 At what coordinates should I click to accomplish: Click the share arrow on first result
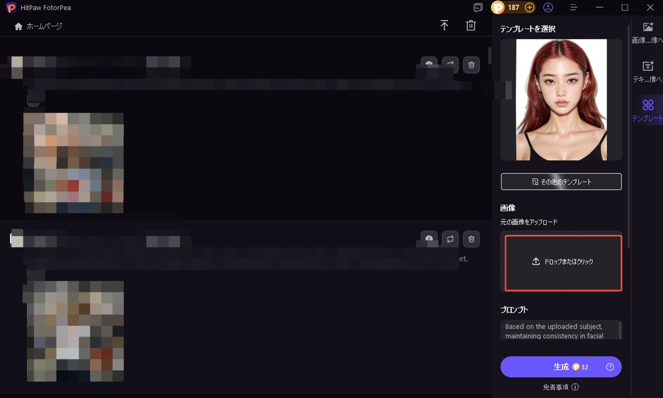[x=450, y=65]
